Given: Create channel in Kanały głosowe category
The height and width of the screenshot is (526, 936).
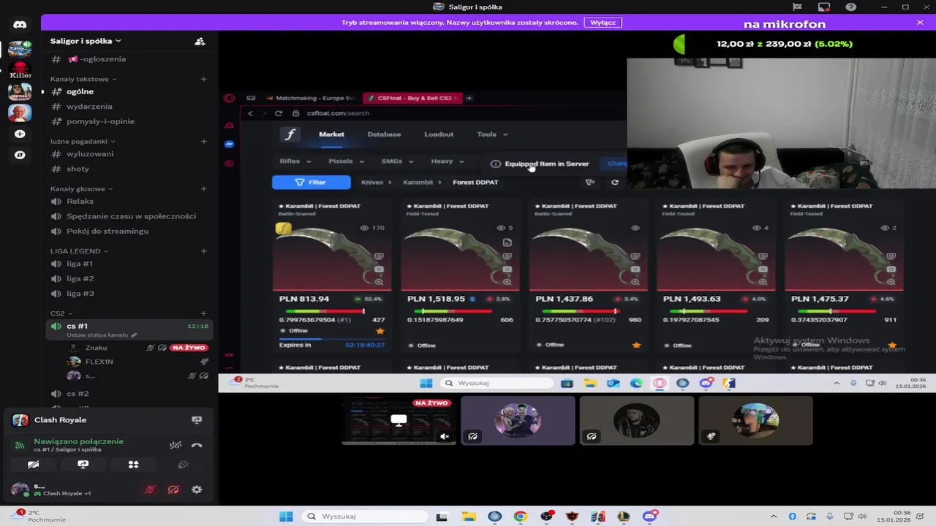Looking at the screenshot, I should pos(203,189).
